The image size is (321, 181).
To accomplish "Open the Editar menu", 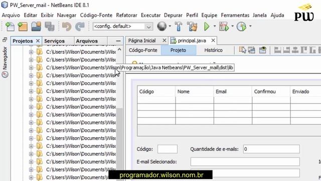I will 31,15.
